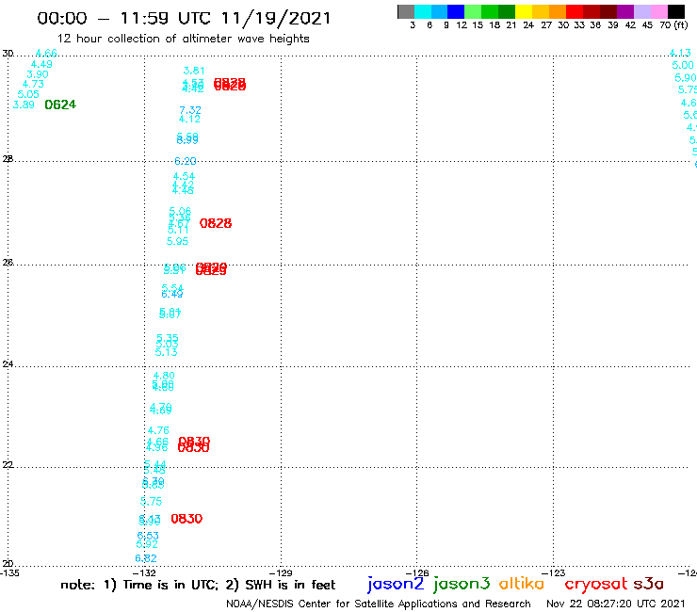Pick the yellow legend swatch for 24 ft
Viewport: 697px width, 612px height.
pos(523,11)
